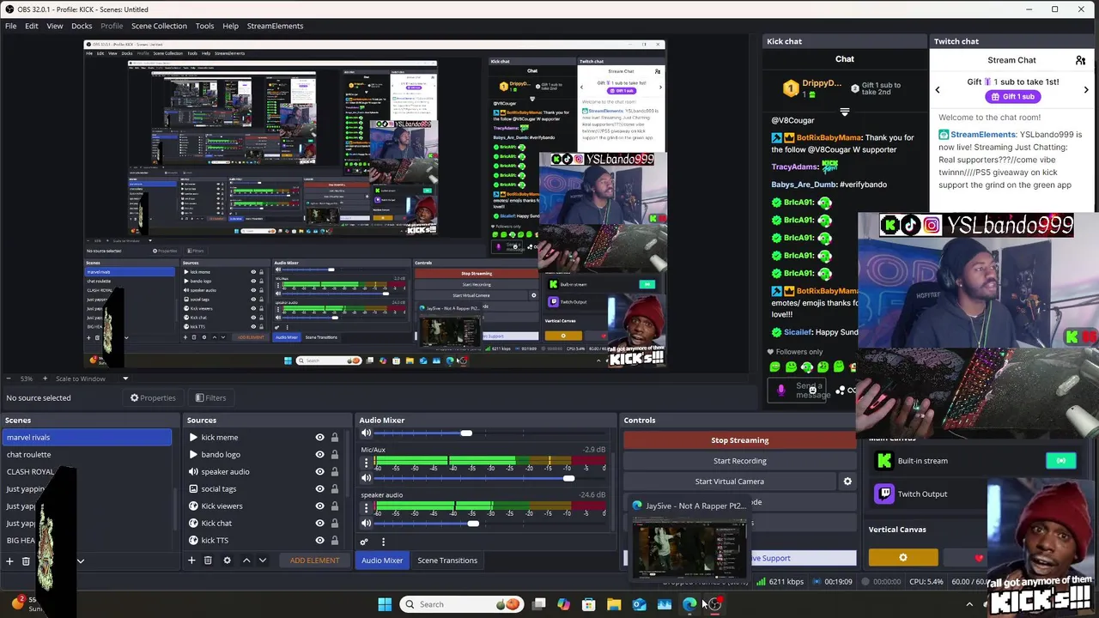The image size is (1099, 618).
Task: Mute the Mic/Aux speaker icon
Action: coord(366,478)
